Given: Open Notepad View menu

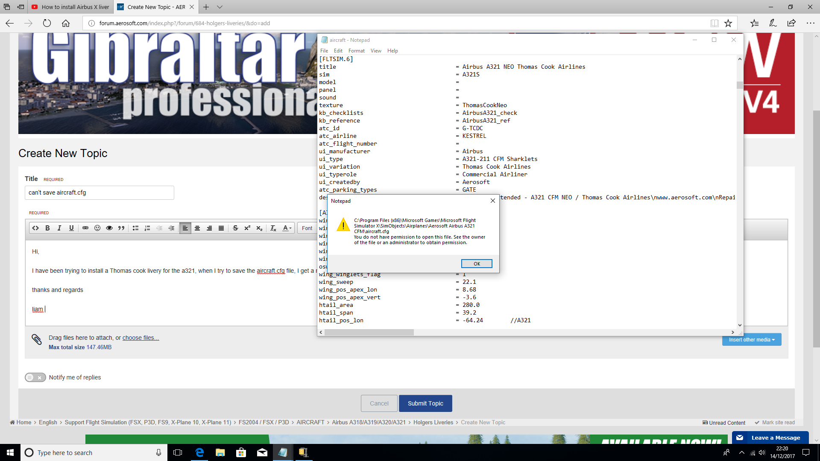Looking at the screenshot, I should point(376,51).
